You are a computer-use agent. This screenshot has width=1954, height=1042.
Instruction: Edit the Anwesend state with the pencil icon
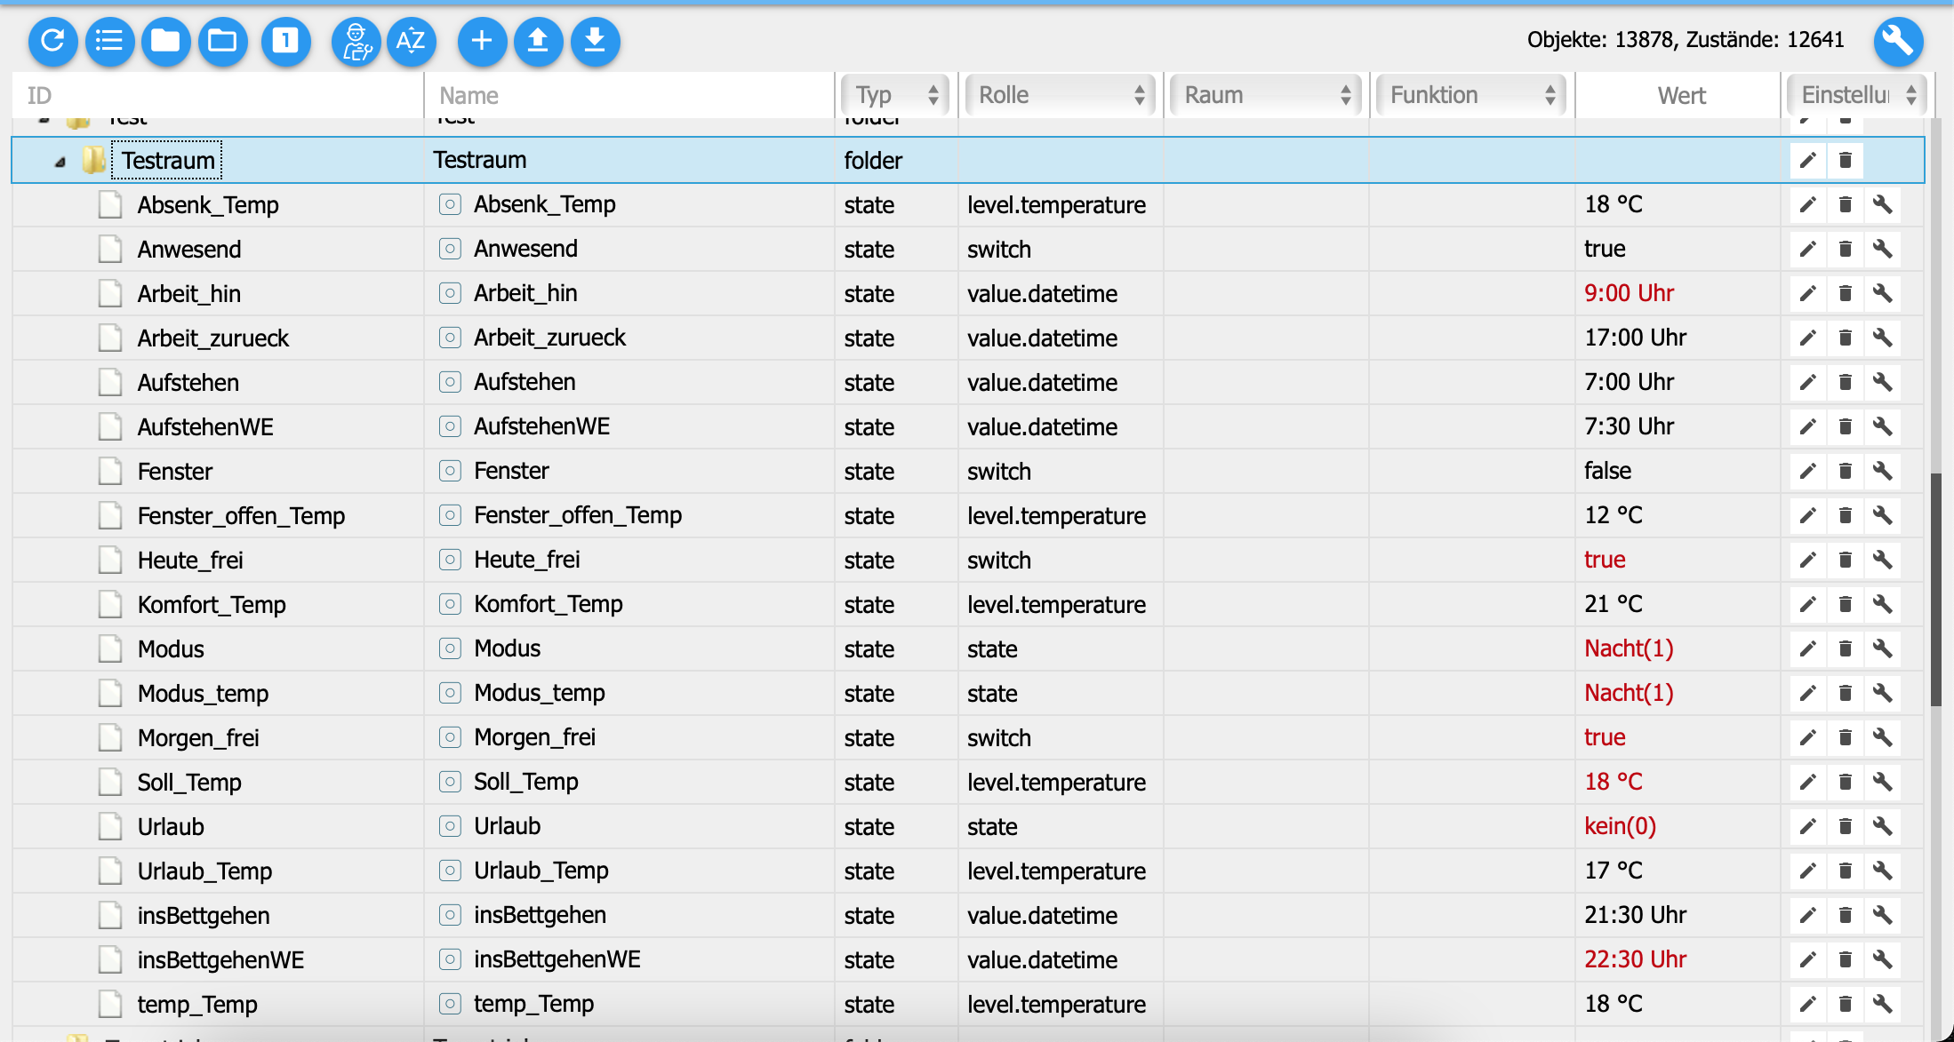pyautogui.click(x=1807, y=250)
